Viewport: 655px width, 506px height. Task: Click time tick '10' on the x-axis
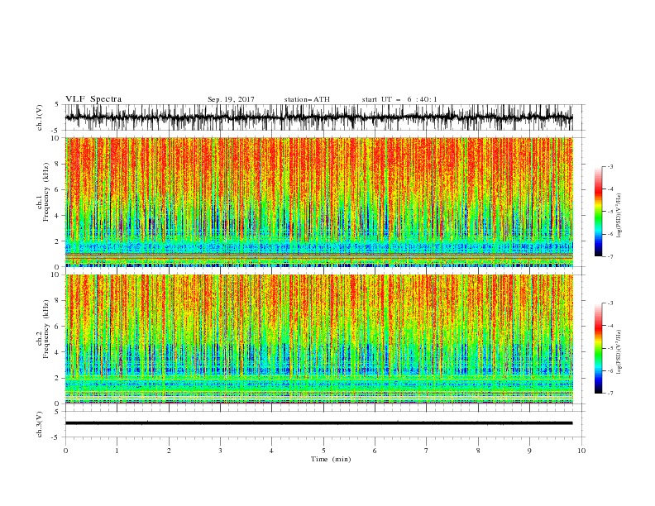(x=581, y=451)
